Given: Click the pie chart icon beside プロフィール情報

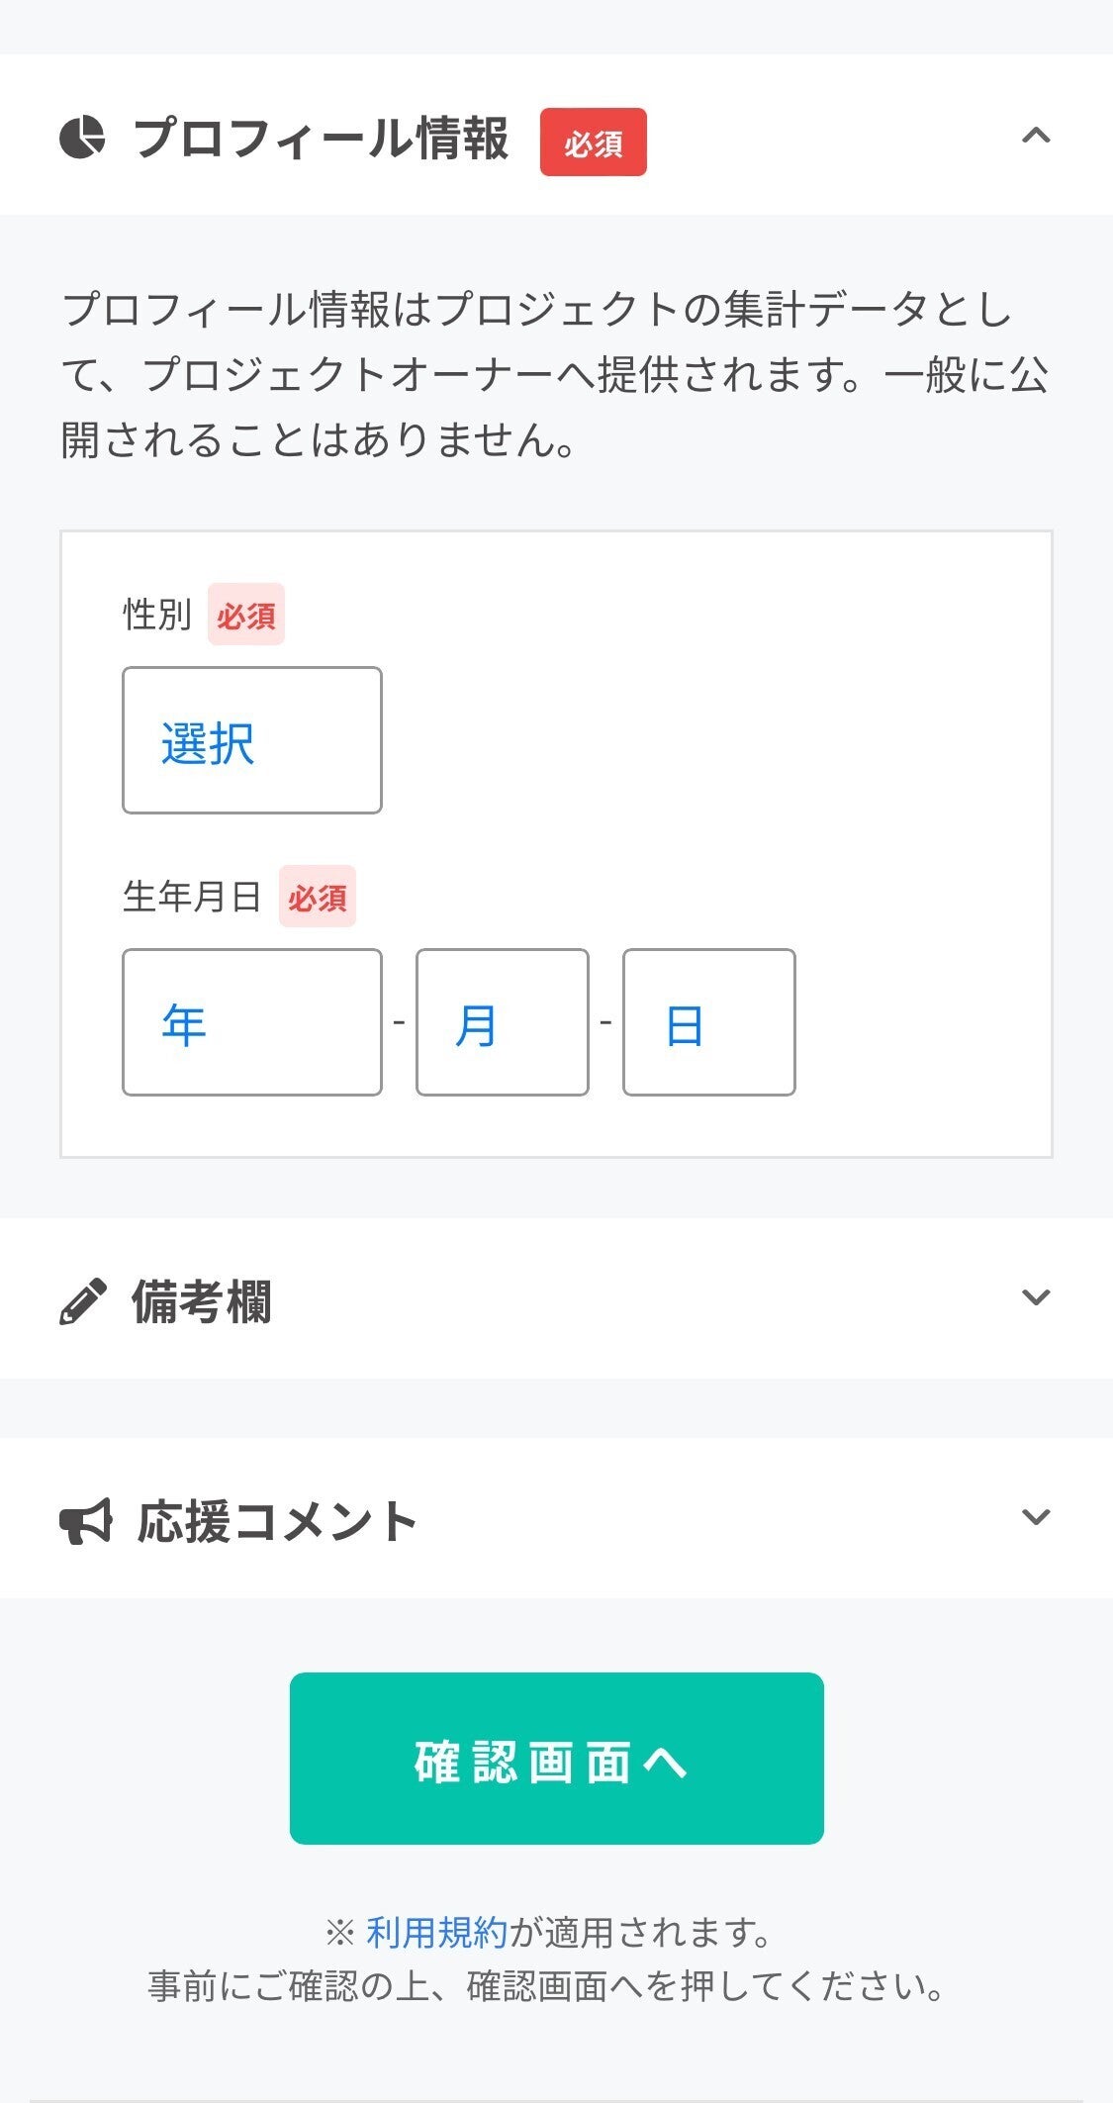Looking at the screenshot, I should pos(82,137).
